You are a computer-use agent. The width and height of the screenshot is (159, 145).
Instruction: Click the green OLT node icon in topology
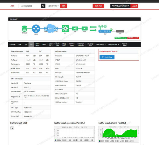(x=65, y=28)
